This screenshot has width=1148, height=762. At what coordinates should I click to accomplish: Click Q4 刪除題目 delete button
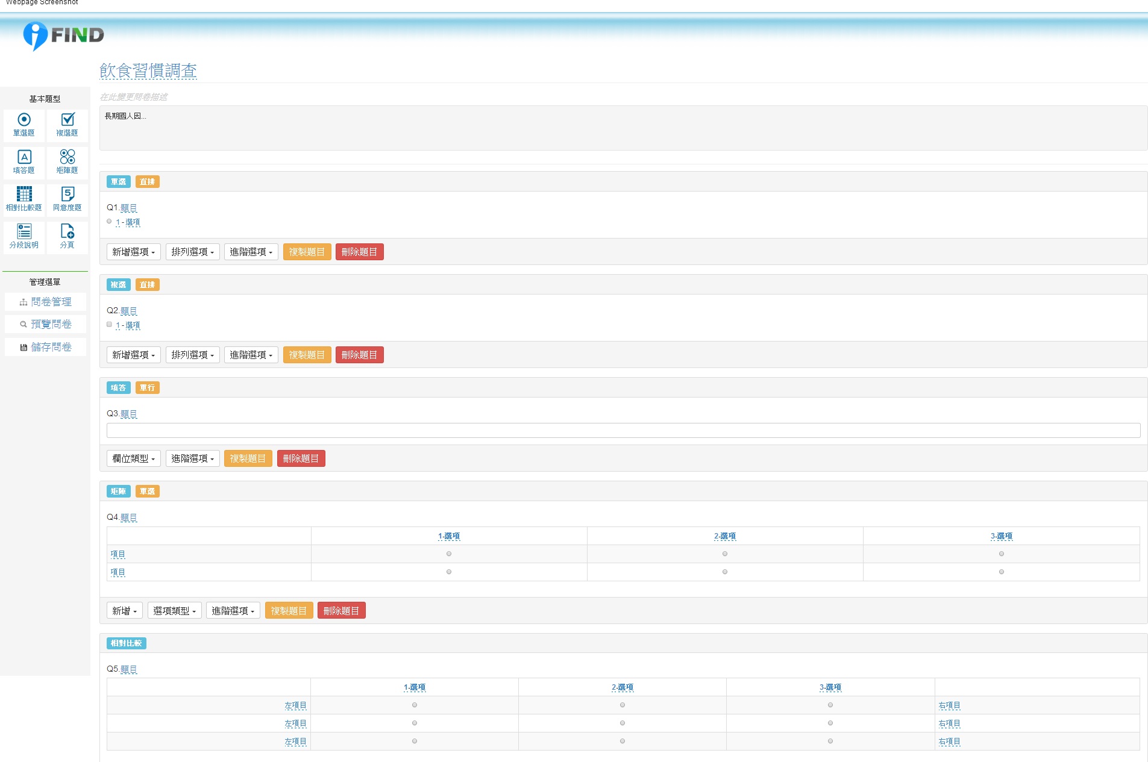(342, 611)
